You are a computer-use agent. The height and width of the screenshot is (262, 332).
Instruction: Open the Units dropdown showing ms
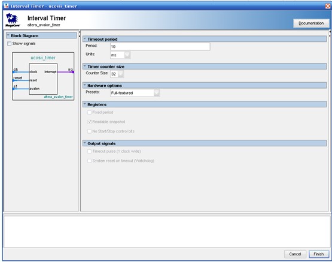pyautogui.click(x=120, y=55)
